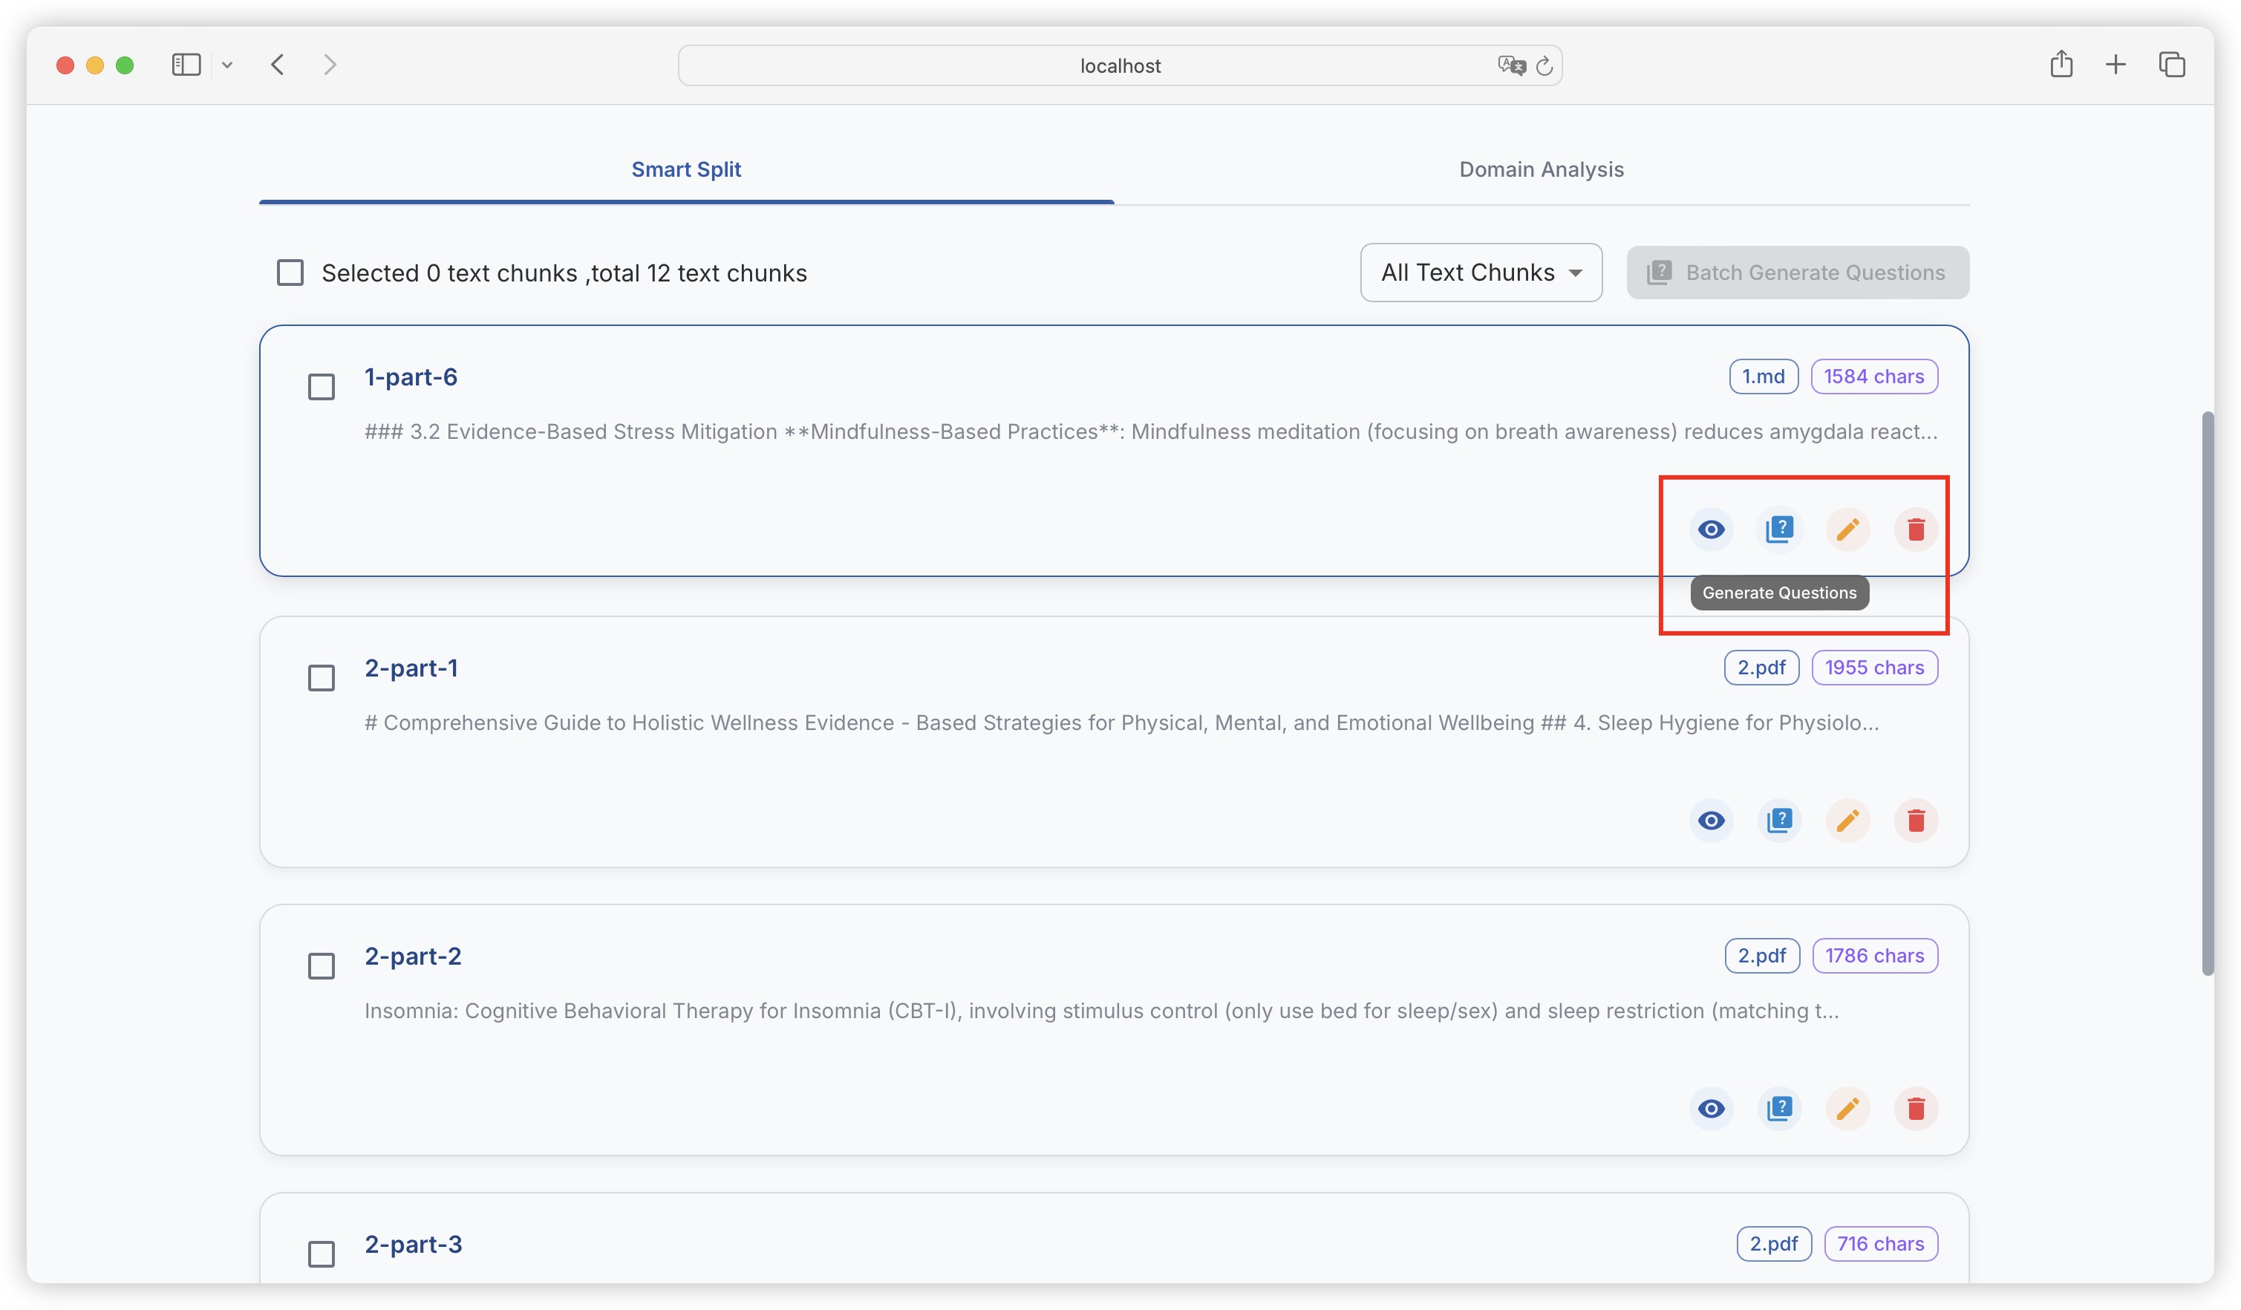Select the 1-part-6 chunk checkbox

coord(321,387)
